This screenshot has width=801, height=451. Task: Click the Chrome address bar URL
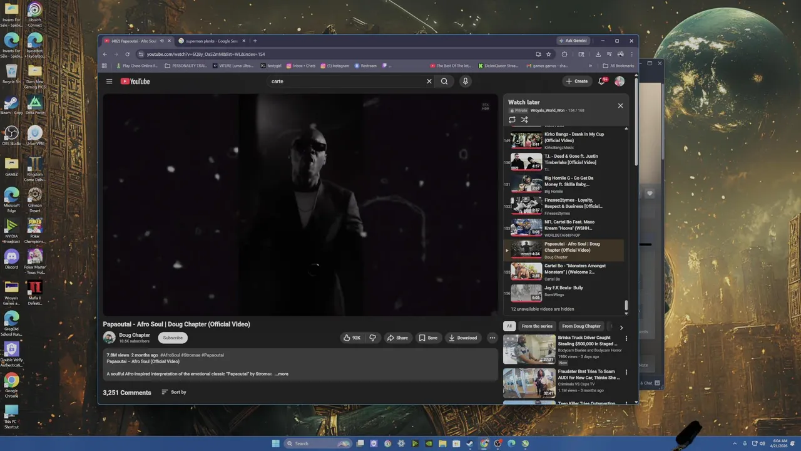click(x=205, y=54)
